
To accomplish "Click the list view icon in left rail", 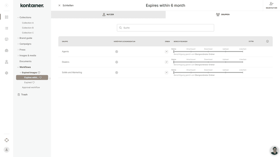I will tap(7, 28).
